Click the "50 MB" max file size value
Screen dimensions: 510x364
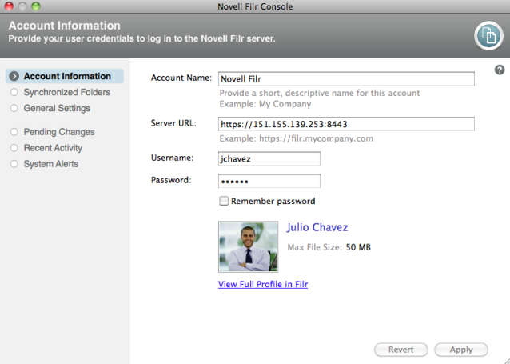coord(358,247)
